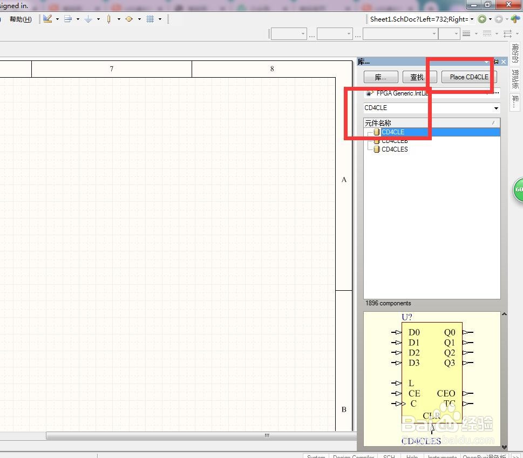Click the simulation sources icon
This screenshot has width=523, height=458.
[x=129, y=19]
